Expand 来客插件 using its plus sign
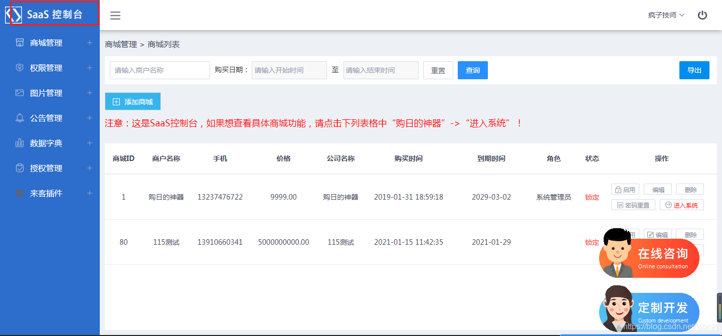The image size is (722, 336). coord(89,193)
